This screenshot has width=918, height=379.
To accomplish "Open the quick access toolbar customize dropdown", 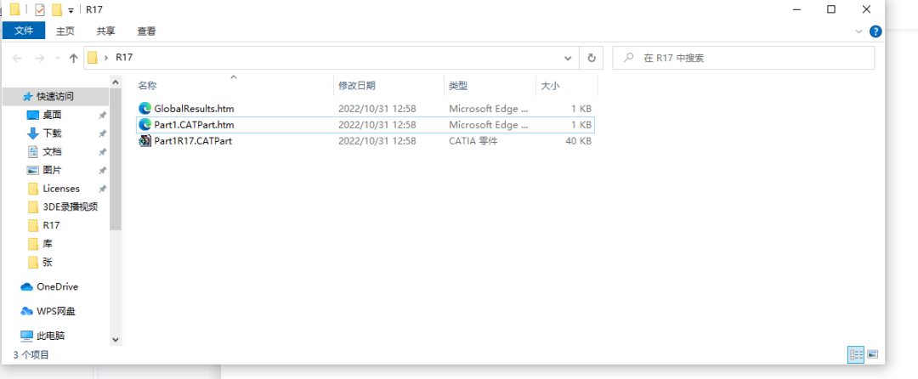I will (x=71, y=10).
